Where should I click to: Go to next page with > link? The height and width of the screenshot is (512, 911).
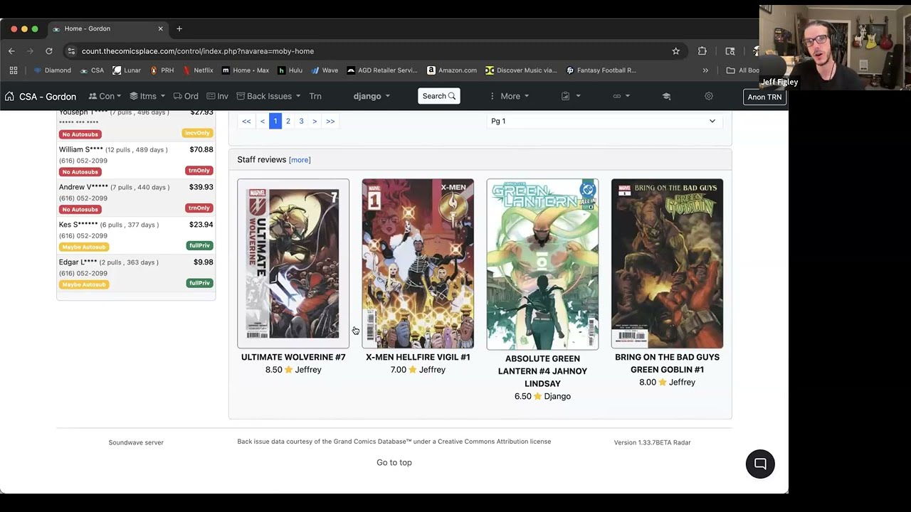315,121
